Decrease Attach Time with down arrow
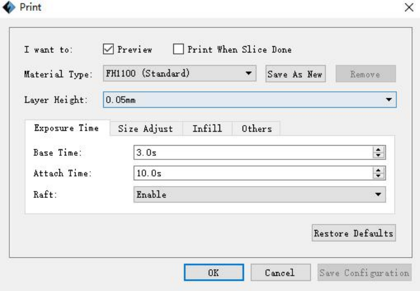The height and width of the screenshot is (291, 420). (x=378, y=176)
